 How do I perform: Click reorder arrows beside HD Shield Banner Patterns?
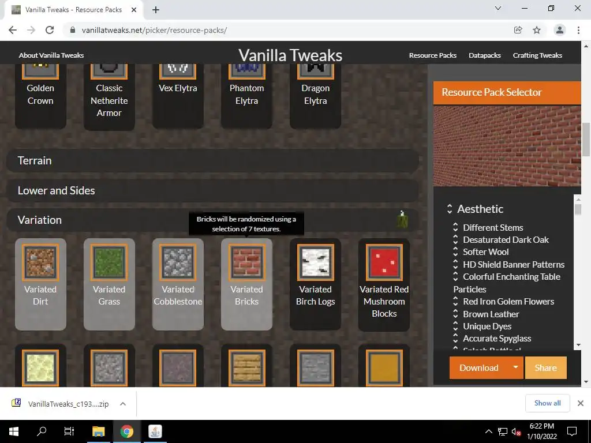(x=455, y=264)
